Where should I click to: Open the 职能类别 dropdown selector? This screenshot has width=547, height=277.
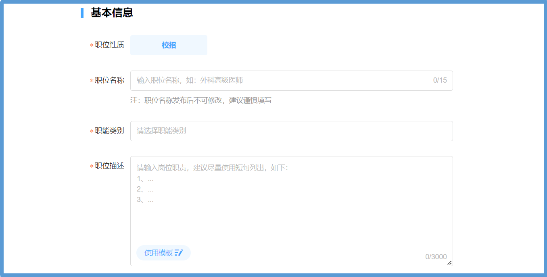coord(291,131)
